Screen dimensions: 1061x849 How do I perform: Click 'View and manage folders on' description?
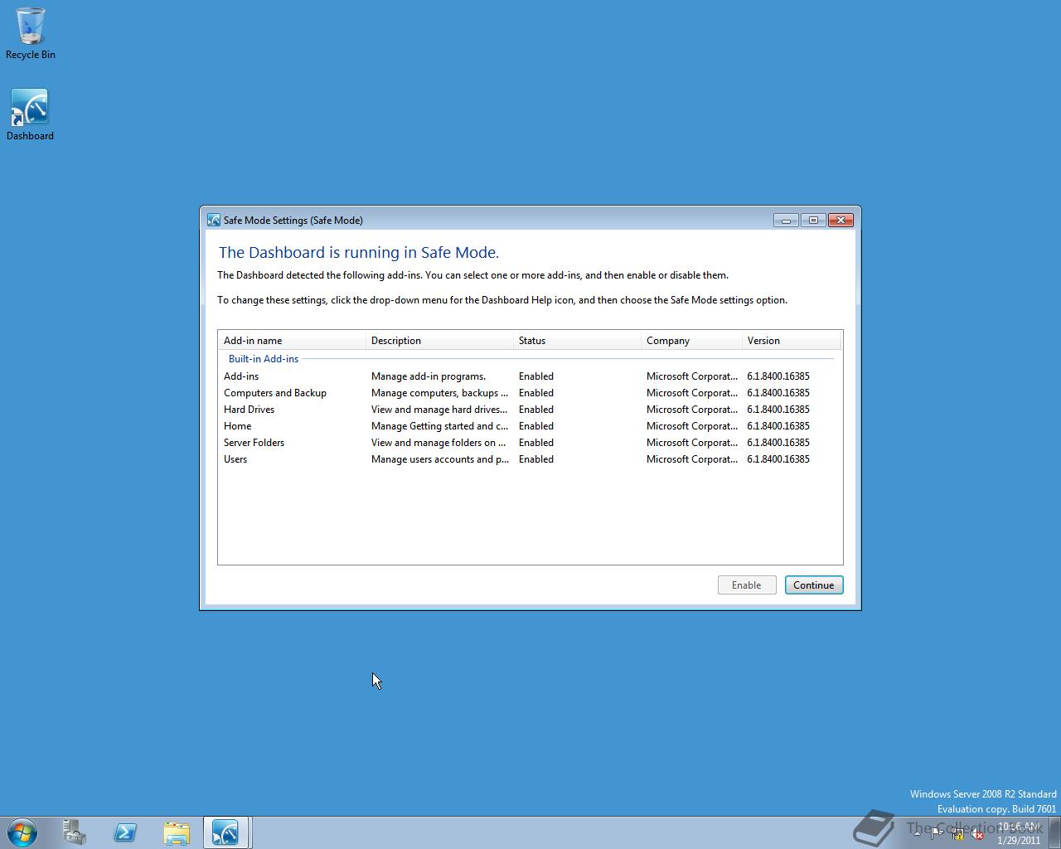click(x=439, y=443)
